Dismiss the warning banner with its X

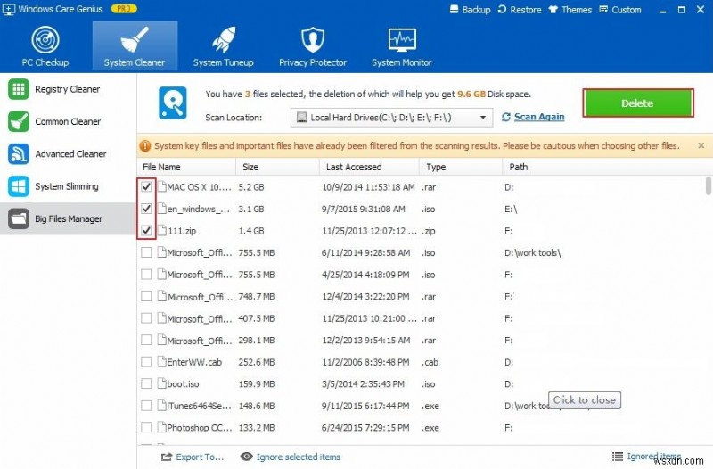(701, 145)
